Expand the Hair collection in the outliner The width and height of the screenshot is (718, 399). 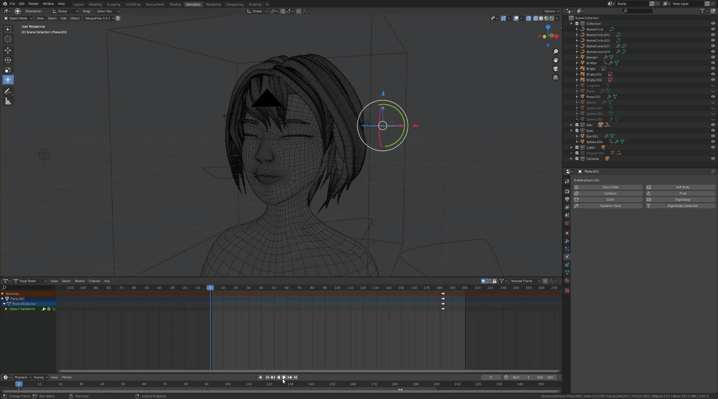pyautogui.click(x=571, y=125)
